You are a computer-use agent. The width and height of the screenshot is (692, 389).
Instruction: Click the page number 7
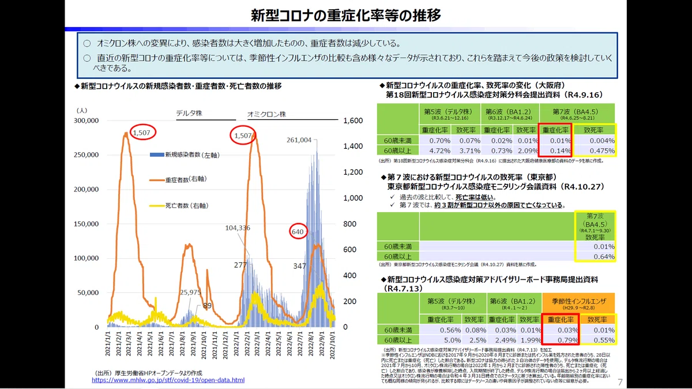[x=620, y=382]
